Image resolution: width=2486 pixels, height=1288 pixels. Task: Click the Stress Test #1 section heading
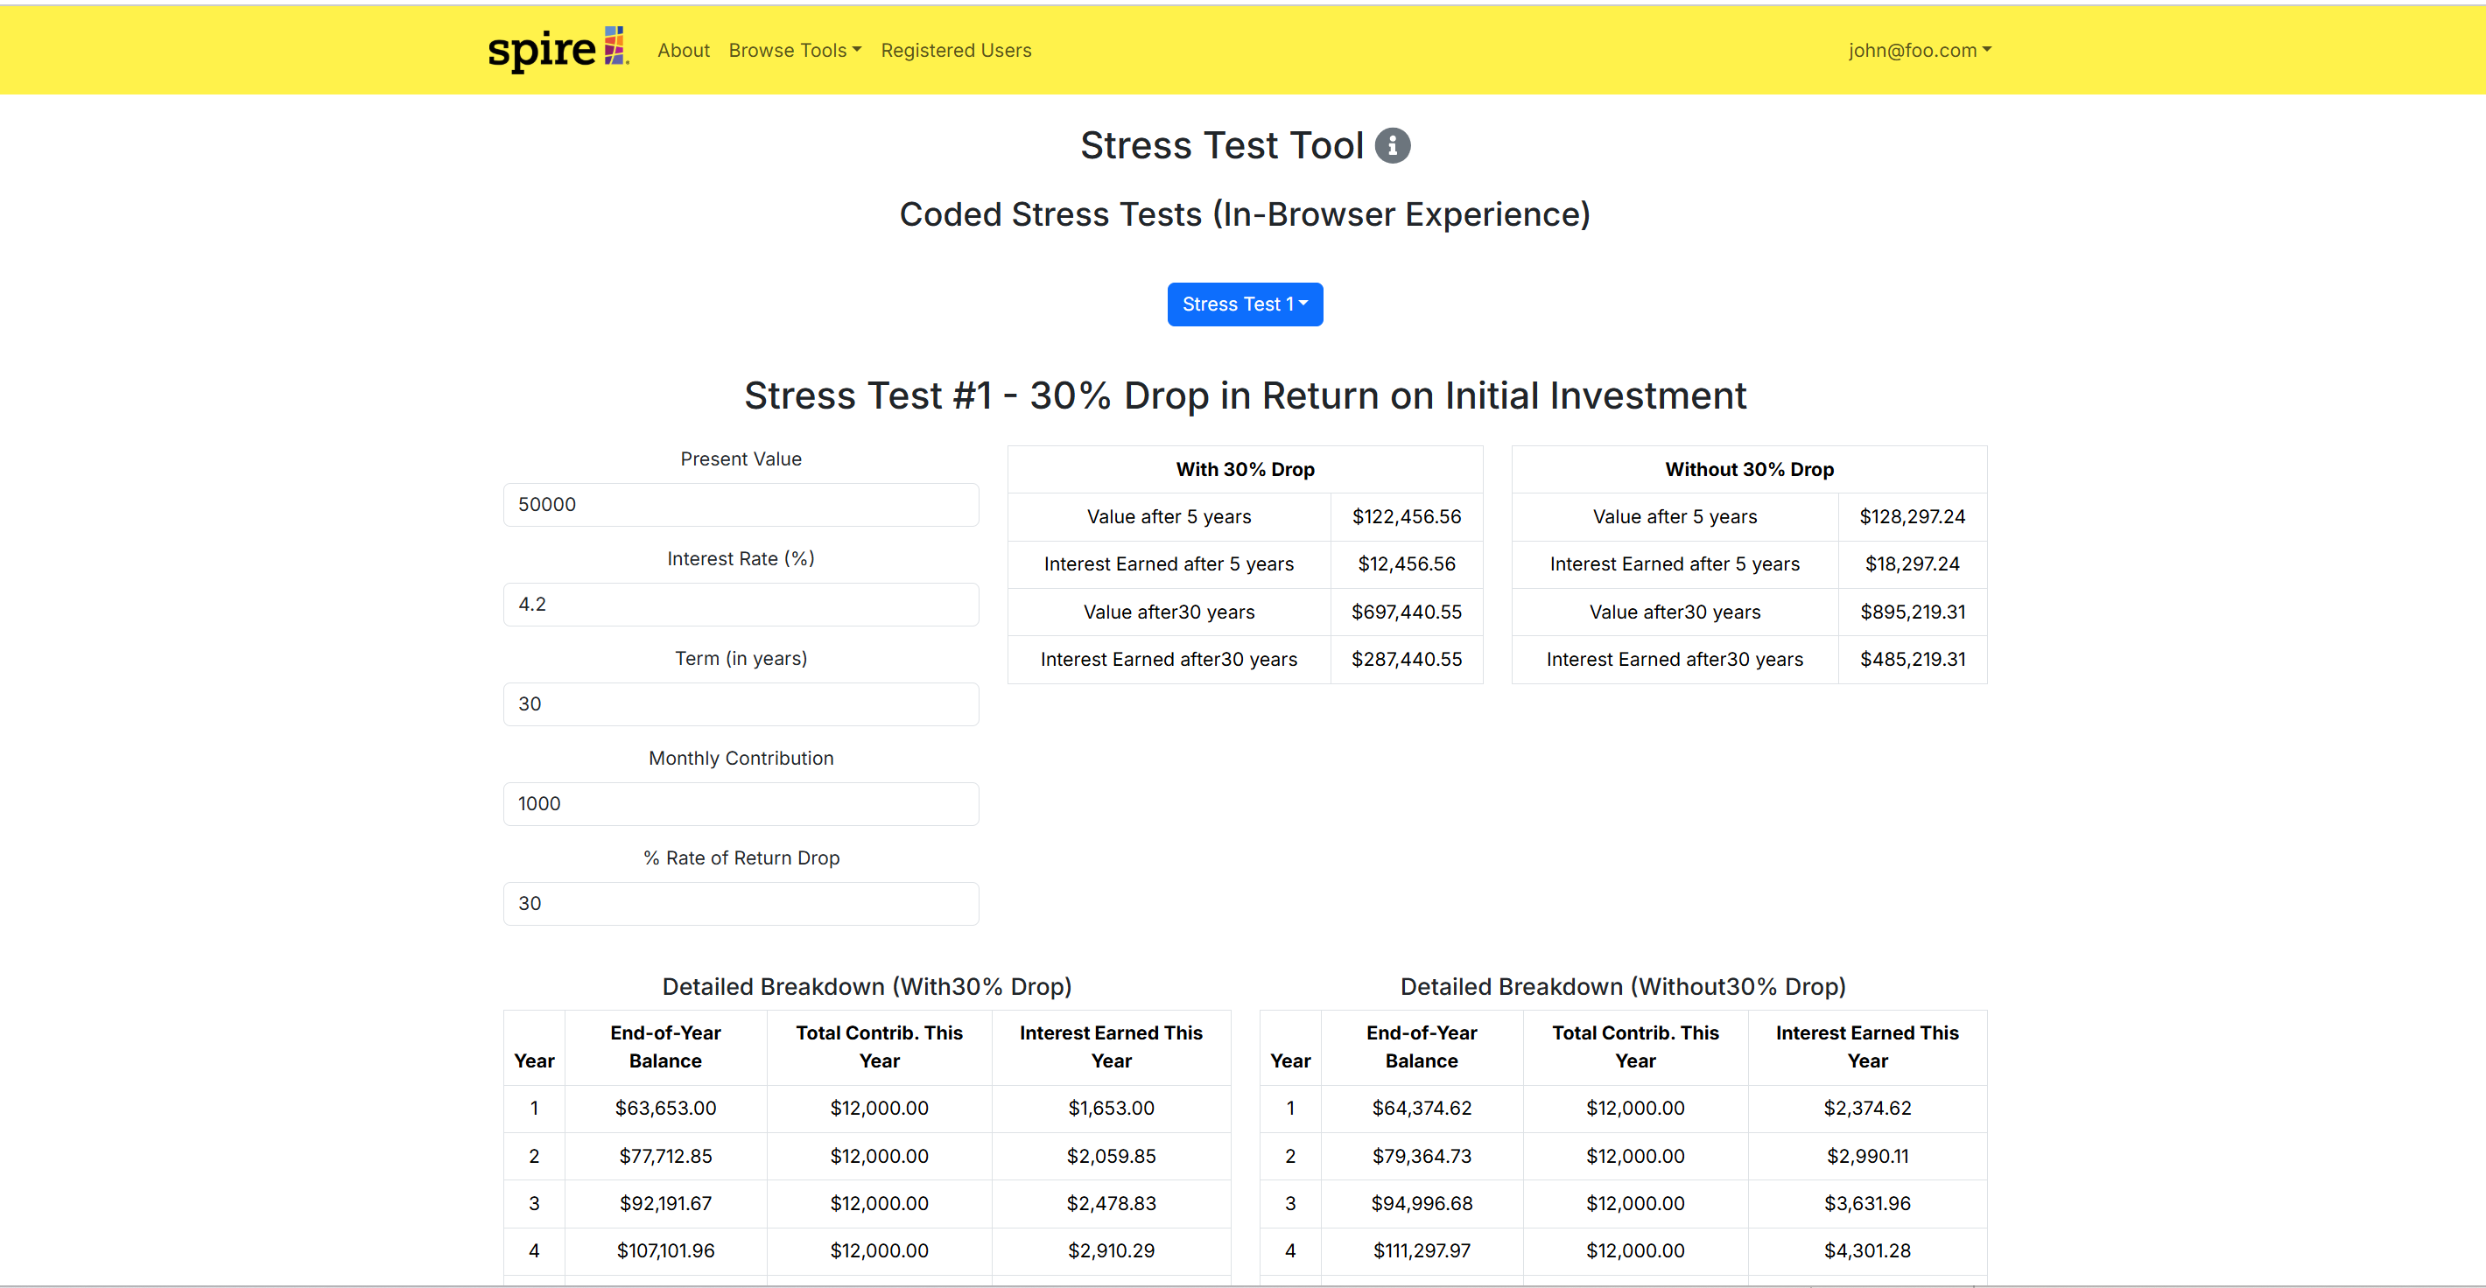tap(1245, 395)
